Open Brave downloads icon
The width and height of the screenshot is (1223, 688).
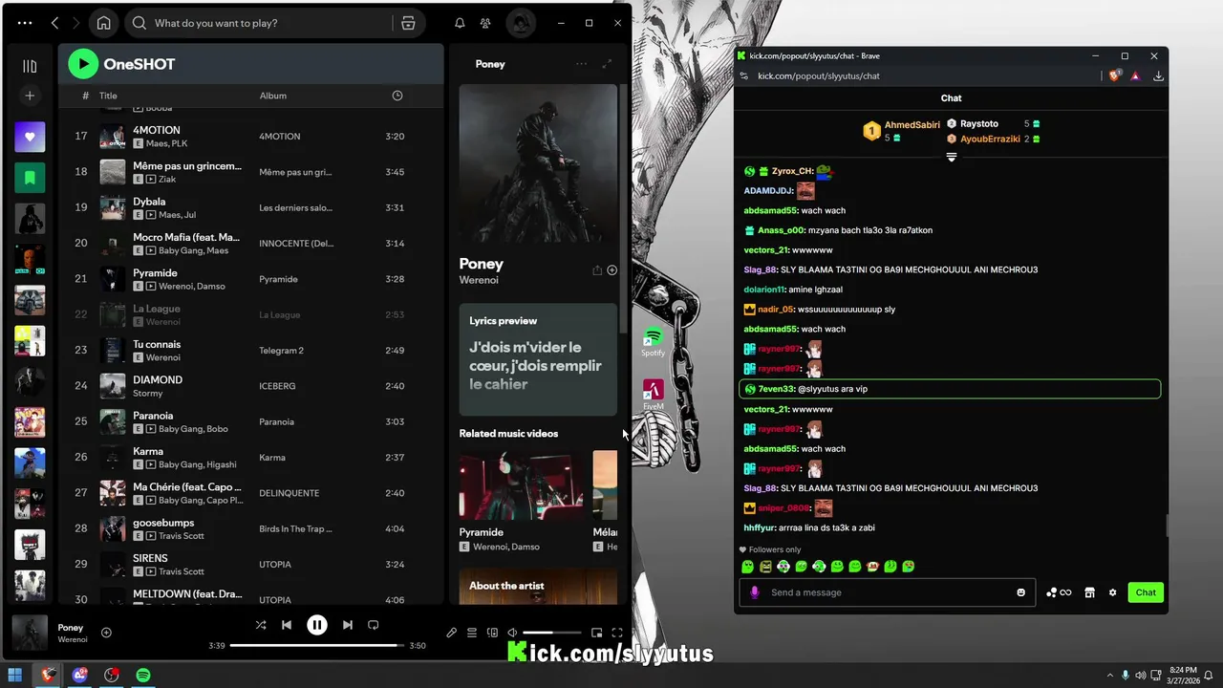[1158, 75]
